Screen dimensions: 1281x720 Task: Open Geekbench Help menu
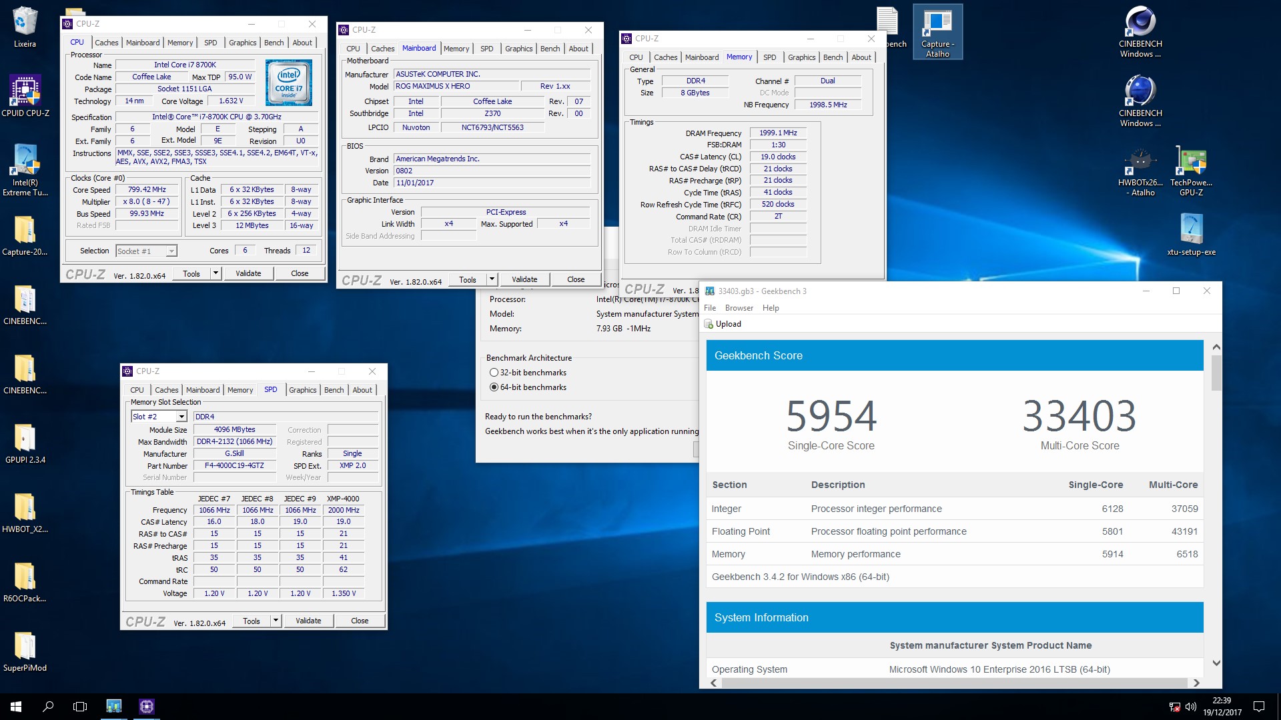point(771,308)
